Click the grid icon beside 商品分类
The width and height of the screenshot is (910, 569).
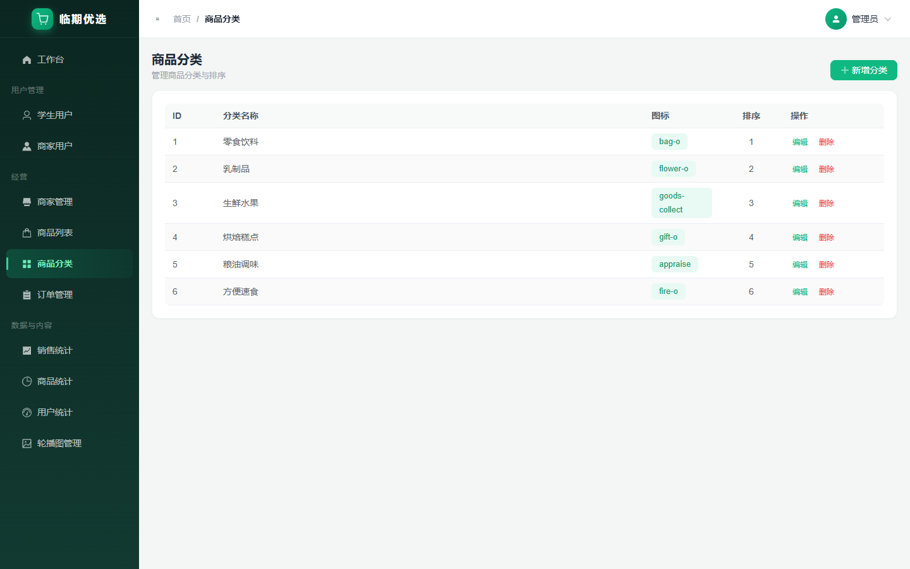[27, 264]
